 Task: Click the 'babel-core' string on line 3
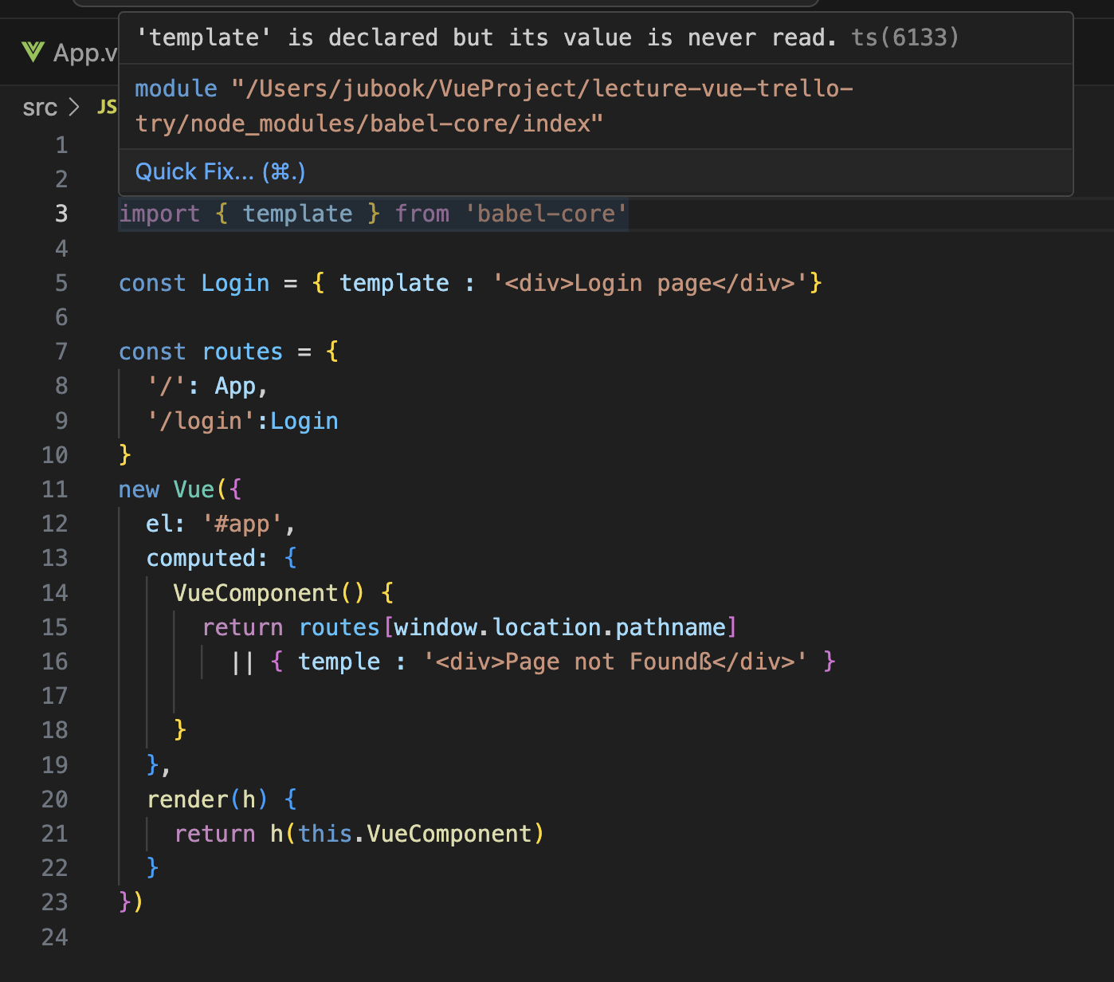pyautogui.click(x=546, y=214)
